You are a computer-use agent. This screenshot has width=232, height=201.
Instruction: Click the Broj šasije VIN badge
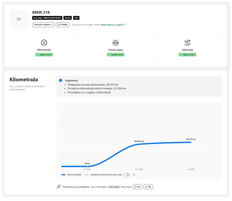point(47,18)
